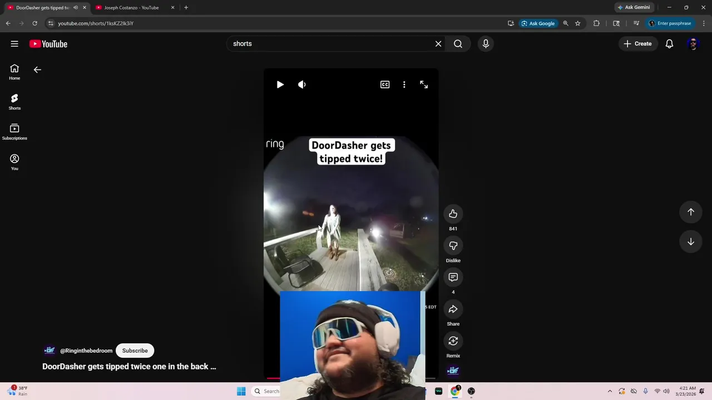Open the comments on this Short
The image size is (712, 400).
453,277
